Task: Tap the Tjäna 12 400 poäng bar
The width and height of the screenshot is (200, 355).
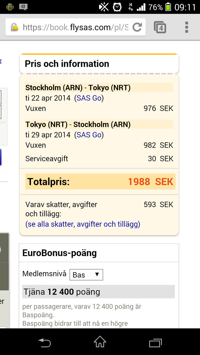Action: coord(99,292)
